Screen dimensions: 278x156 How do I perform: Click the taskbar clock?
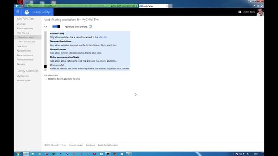click(256, 154)
